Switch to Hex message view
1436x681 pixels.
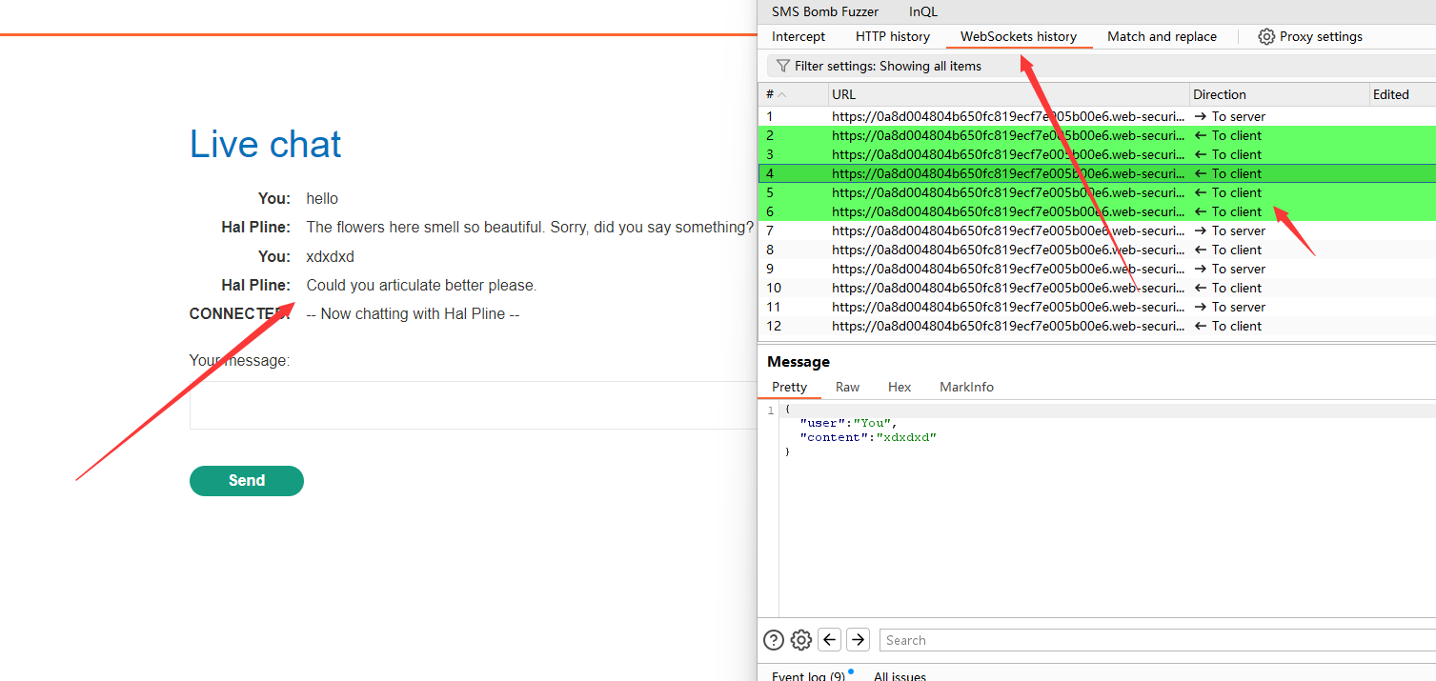click(x=900, y=387)
